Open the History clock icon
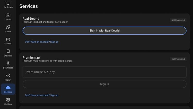The height and width of the screenshot is (109, 193). pyautogui.click(x=8, y=75)
